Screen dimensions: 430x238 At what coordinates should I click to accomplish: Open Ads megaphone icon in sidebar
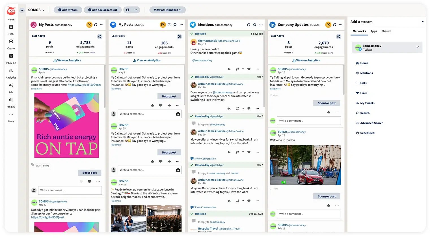(x=11, y=85)
